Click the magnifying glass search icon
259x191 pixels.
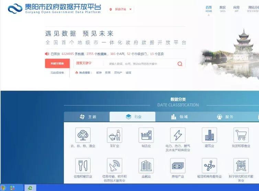[x=180, y=64]
